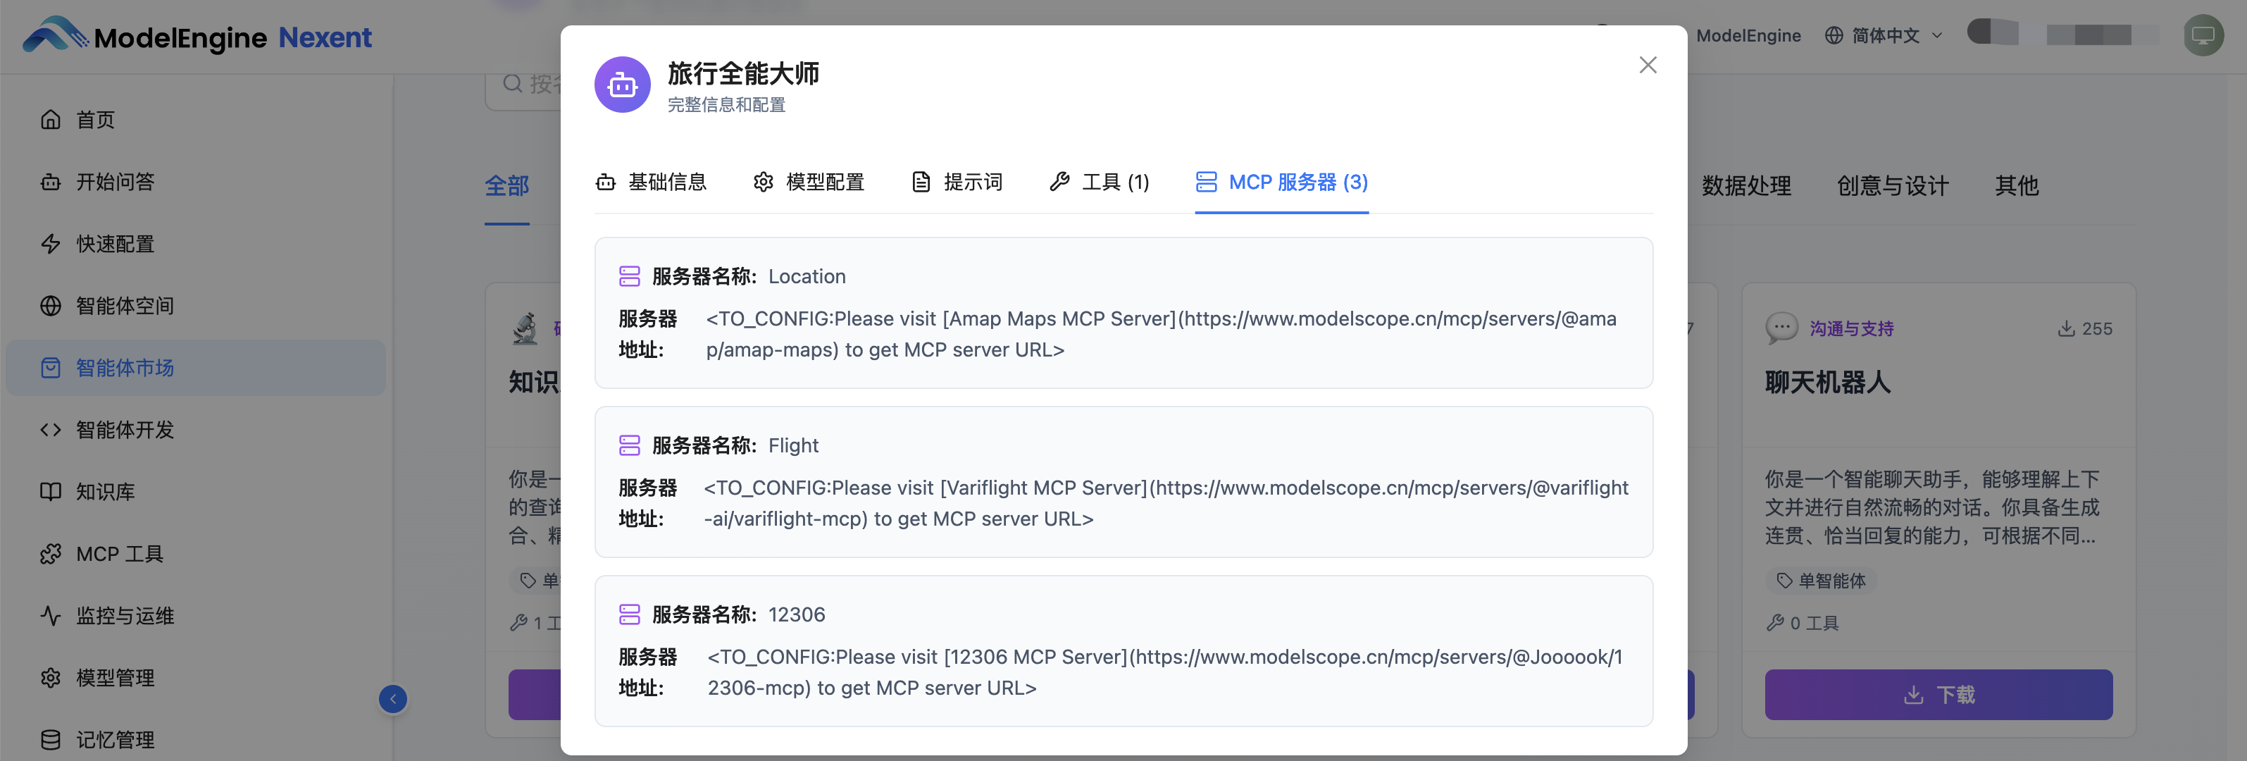Viewport: 2247px width, 761px height.
Task: Open the 知识库 knowledge base
Action: (105, 491)
